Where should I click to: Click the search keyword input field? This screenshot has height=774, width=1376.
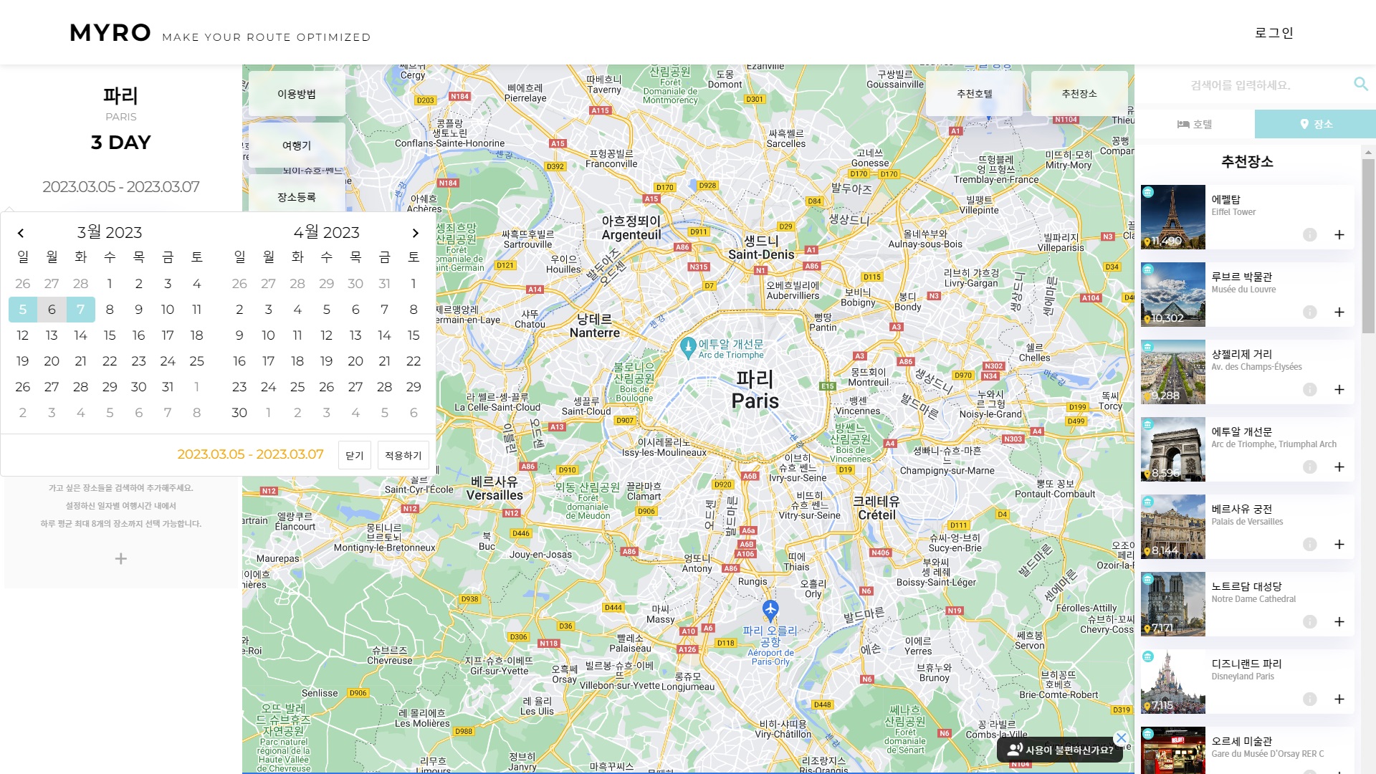point(1240,85)
